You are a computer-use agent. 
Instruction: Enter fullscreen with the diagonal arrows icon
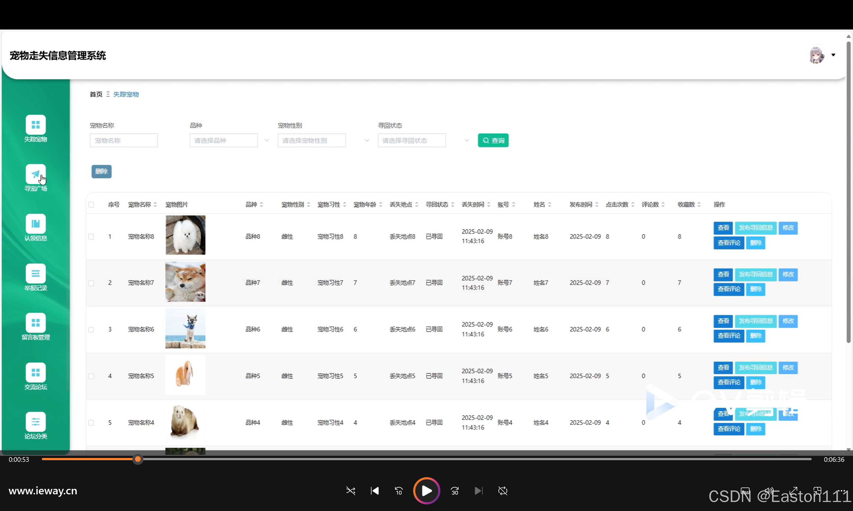coord(793,491)
